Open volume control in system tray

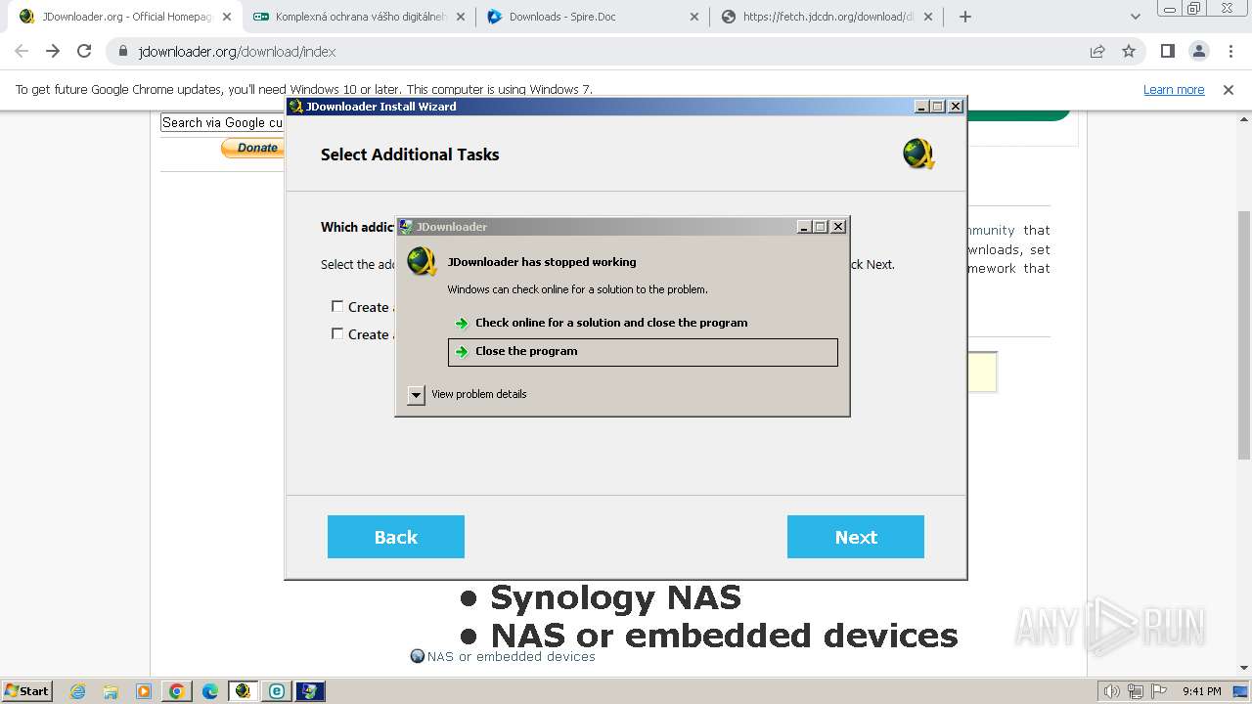click(1112, 691)
